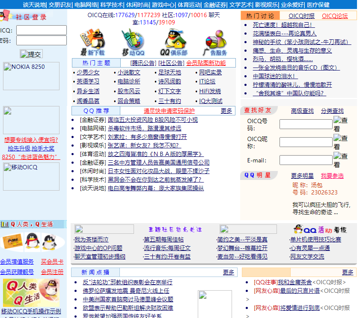Open [QQ往事]我和金庸茶舍 link
360x318 pixels.
click(x=283, y=282)
